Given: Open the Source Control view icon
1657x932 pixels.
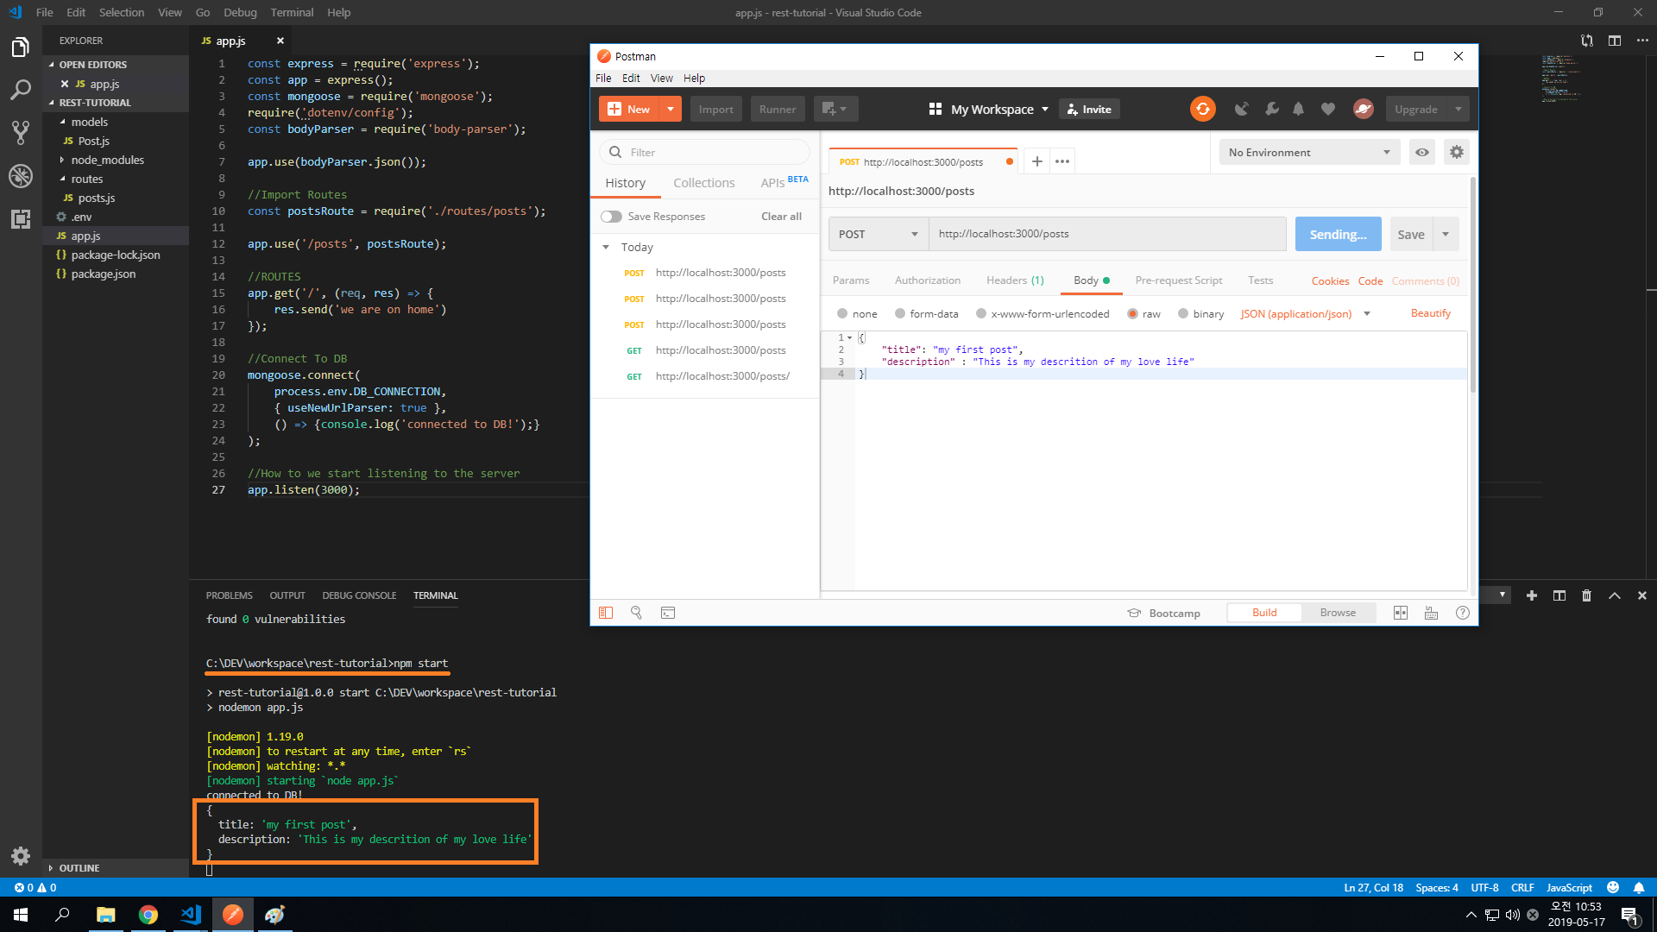Looking at the screenshot, I should click(21, 133).
